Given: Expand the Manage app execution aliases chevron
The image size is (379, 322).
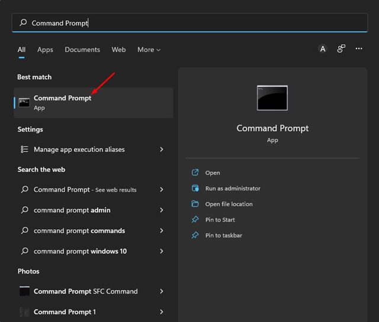Looking at the screenshot, I should pos(162,149).
